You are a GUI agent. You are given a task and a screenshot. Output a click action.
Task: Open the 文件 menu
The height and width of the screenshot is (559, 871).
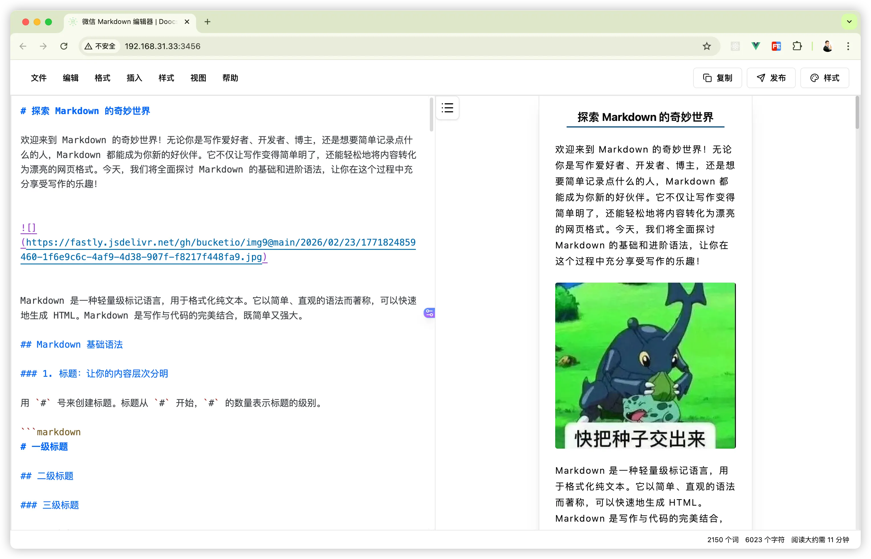tap(38, 78)
